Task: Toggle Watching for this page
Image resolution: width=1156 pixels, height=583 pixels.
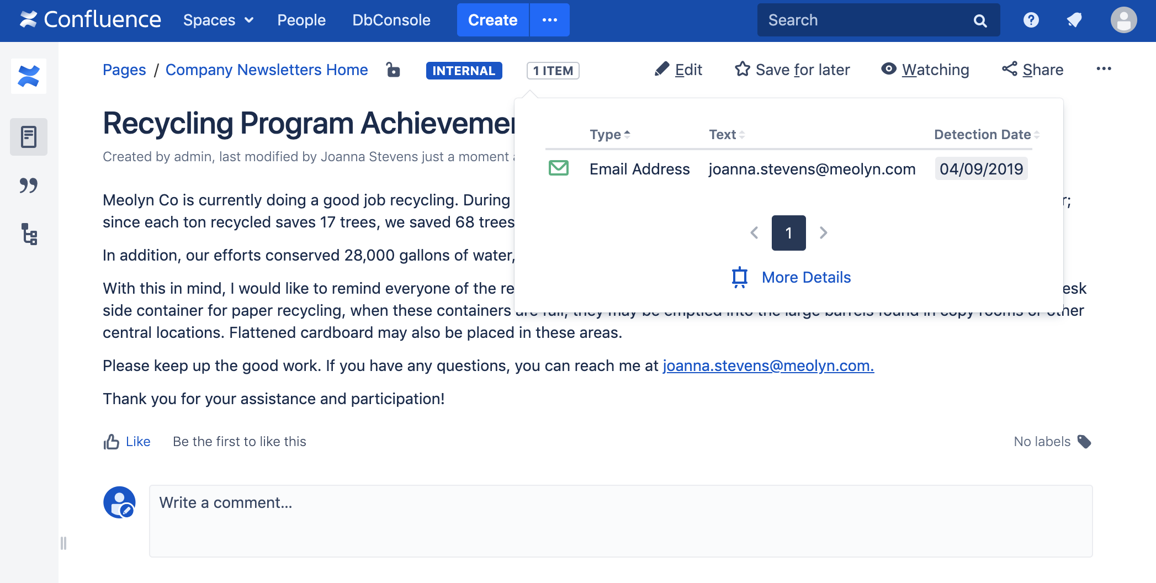Action: click(x=925, y=70)
